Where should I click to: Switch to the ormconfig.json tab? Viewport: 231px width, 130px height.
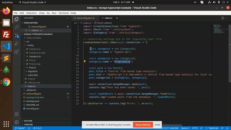[84, 18]
